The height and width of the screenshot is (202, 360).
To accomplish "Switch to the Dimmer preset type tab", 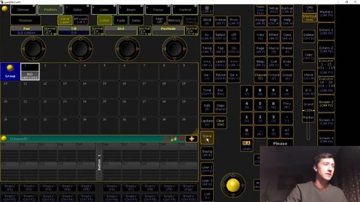I will [x=23, y=10].
